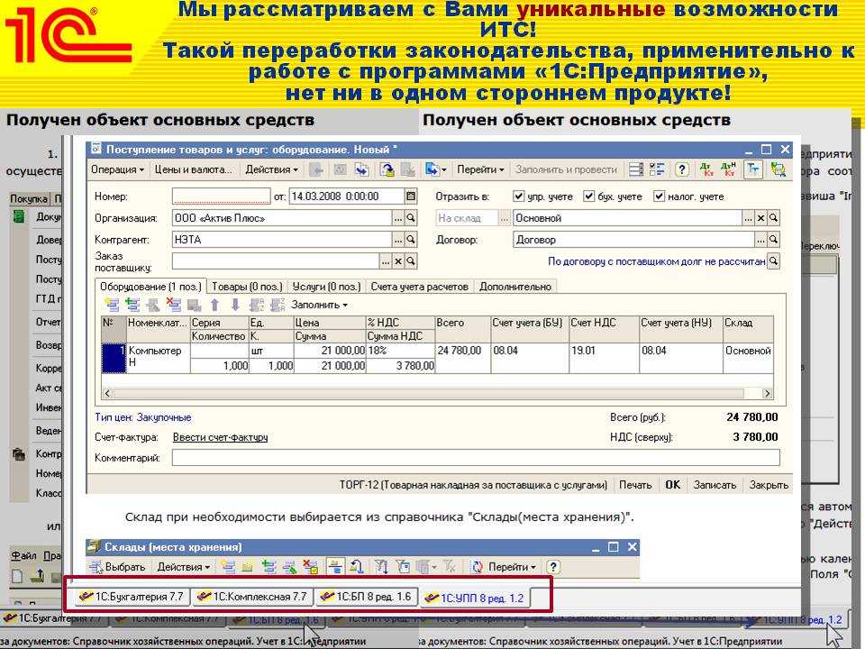Viewport: 865px width, 649px height.
Task: Select the Компьютер Н table cell
Action: (159, 358)
